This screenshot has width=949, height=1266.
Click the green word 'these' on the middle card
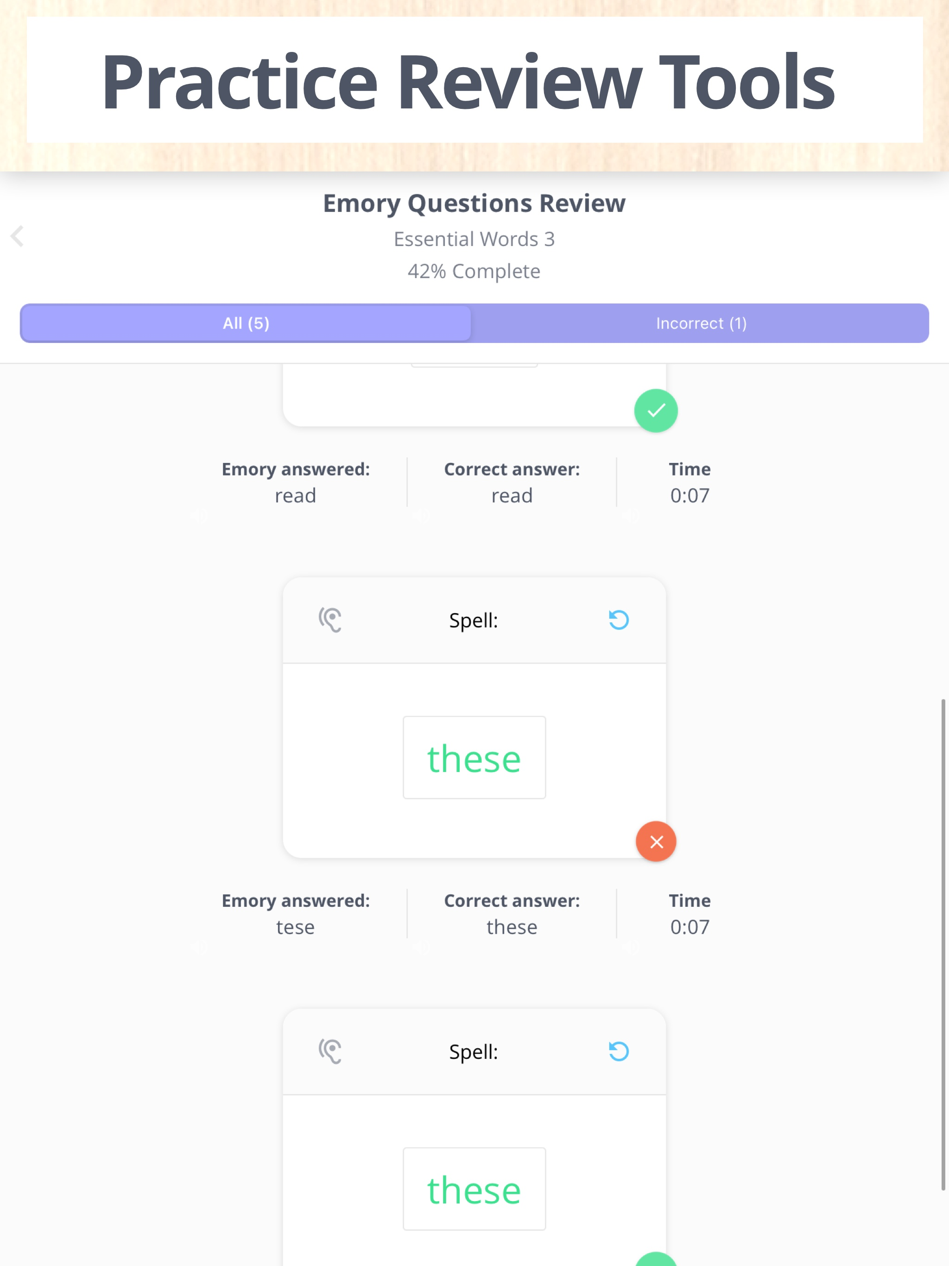474,758
